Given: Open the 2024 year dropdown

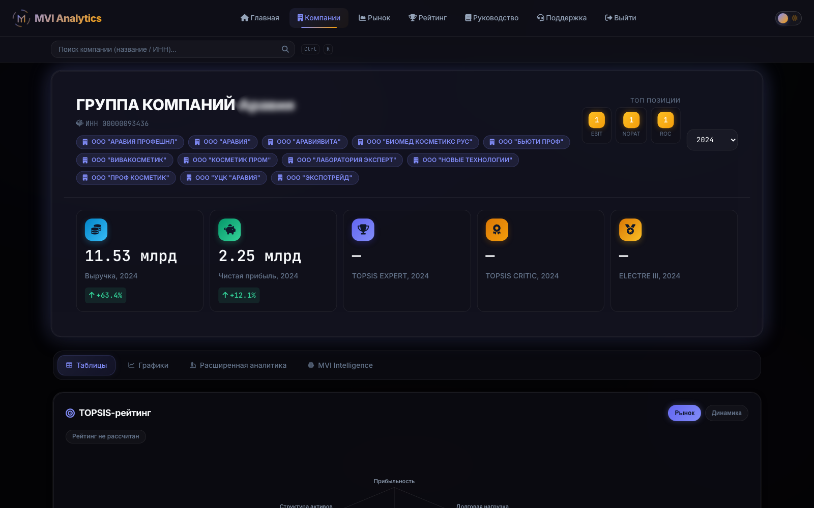Looking at the screenshot, I should tap(712, 140).
